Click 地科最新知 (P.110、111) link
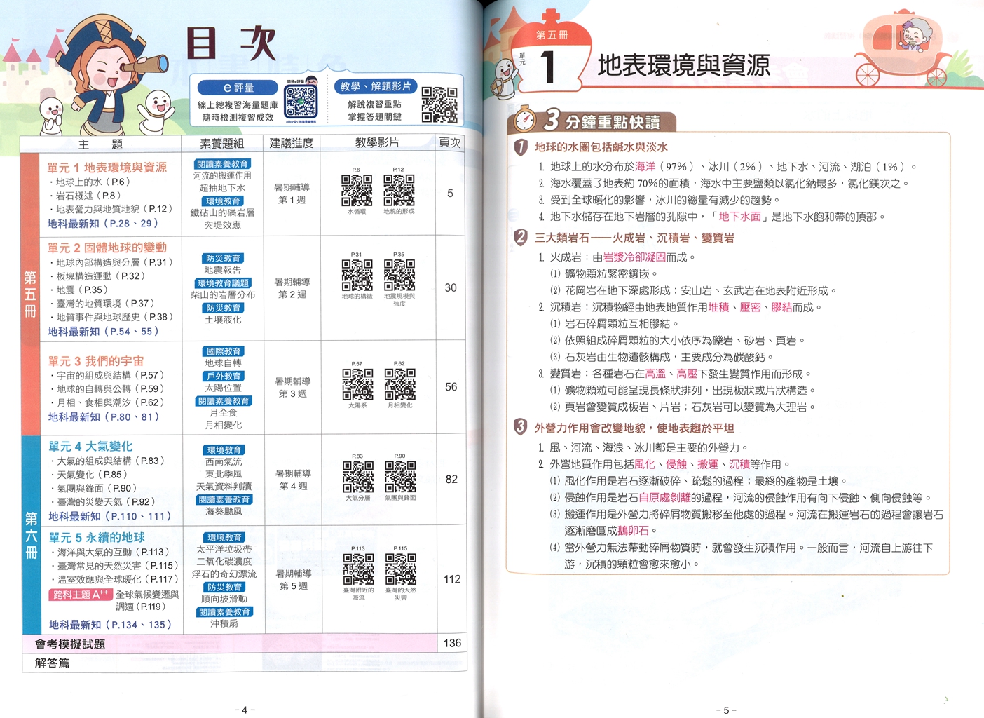Screen dimensions: 984x718 (110, 516)
